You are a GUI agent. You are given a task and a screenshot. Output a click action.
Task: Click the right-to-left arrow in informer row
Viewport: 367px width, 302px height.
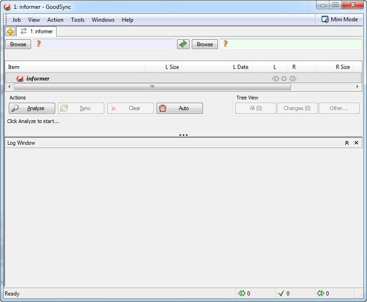click(276, 79)
